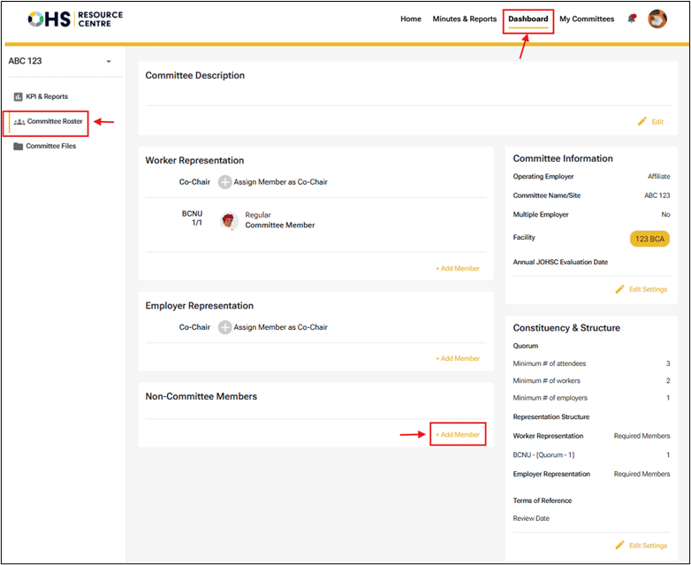Add Member under Worker Representation
This screenshot has height=565, width=691.
[458, 268]
